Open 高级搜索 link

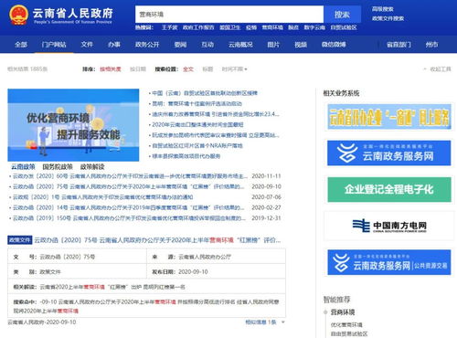[382, 9]
